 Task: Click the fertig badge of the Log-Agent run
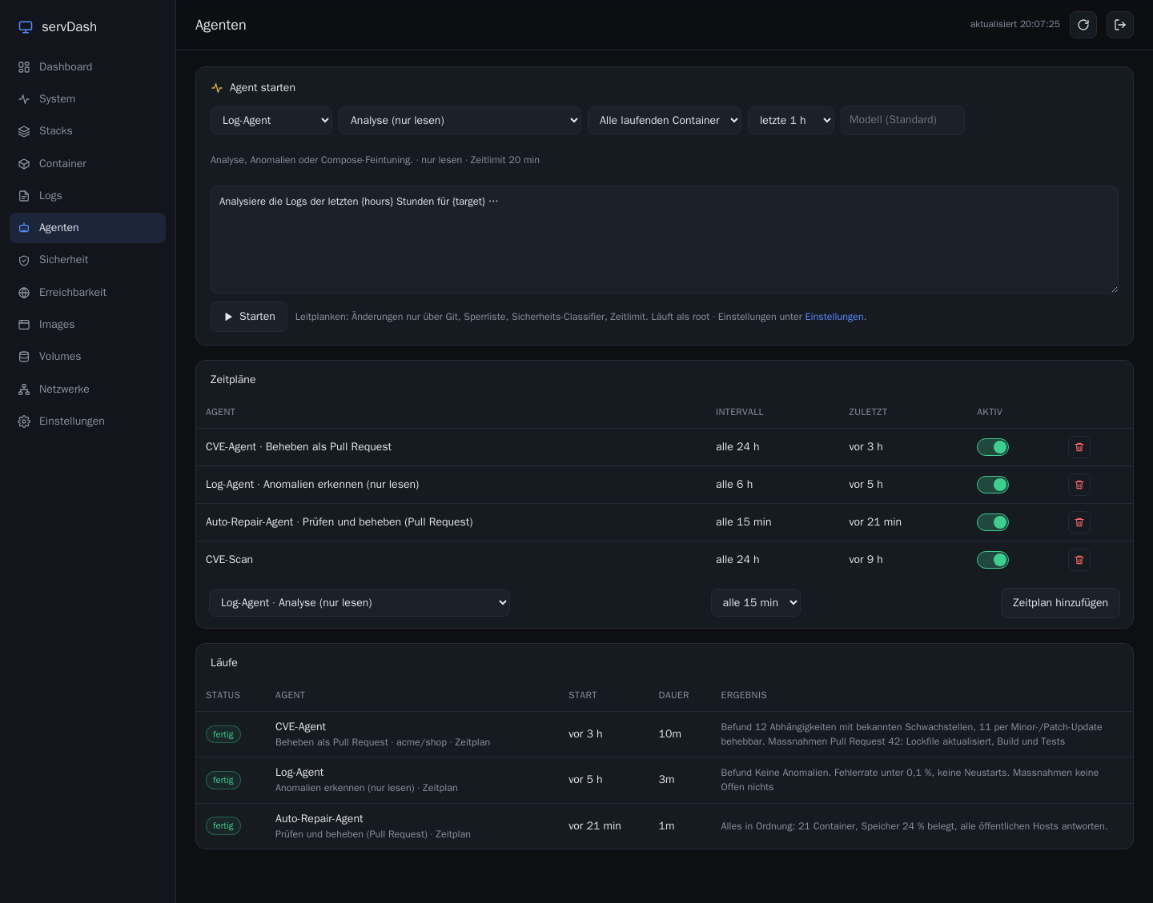(x=223, y=780)
